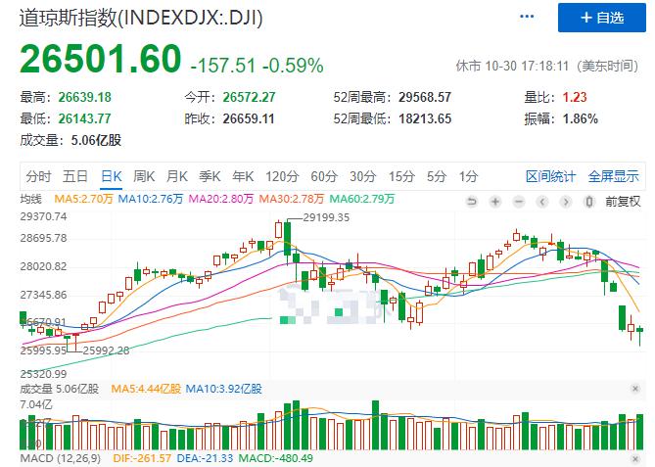Click the candlestick style icon
The width and height of the screenshot is (655, 467).
[x=589, y=203]
